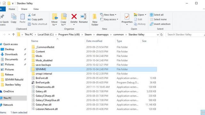Select Quick access in navigation pane
The image size is (205, 115).
point(11,44)
